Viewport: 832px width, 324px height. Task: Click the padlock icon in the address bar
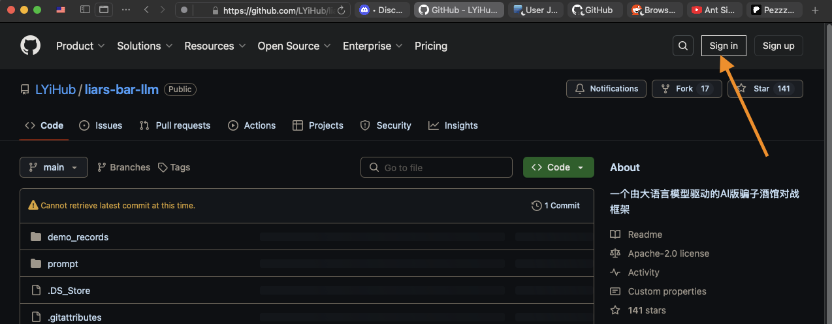tap(216, 10)
